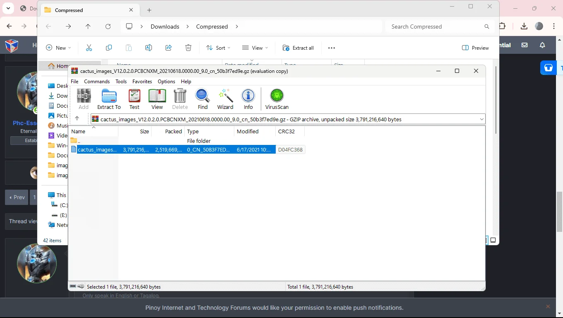The width and height of the screenshot is (563, 318).
Task: Expand the archive path dropdown arrow
Action: pyautogui.click(x=481, y=119)
